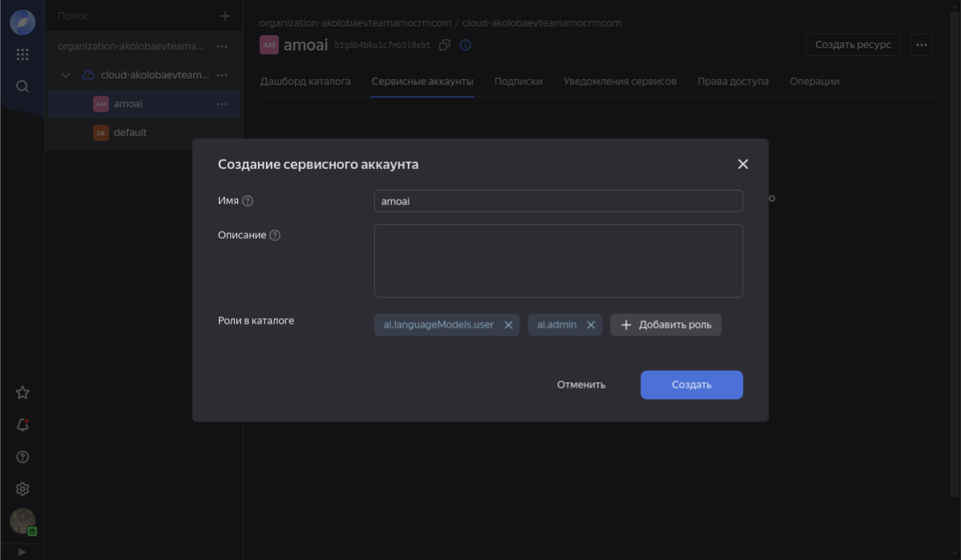961x560 pixels.
Task: Click into the Описание text area
Action: click(x=558, y=261)
